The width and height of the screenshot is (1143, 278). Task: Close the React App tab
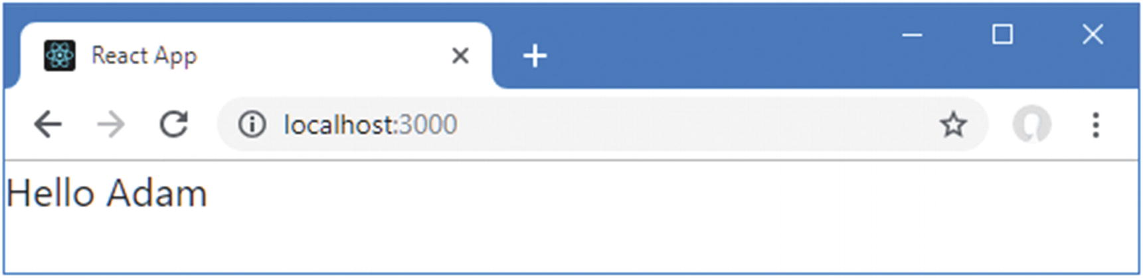tap(460, 56)
